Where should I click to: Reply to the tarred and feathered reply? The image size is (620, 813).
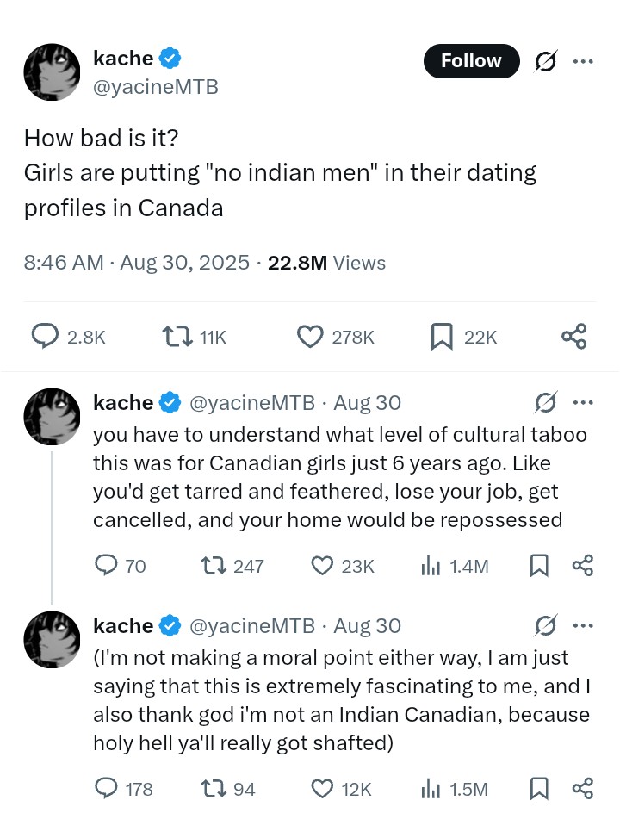pyautogui.click(x=106, y=565)
